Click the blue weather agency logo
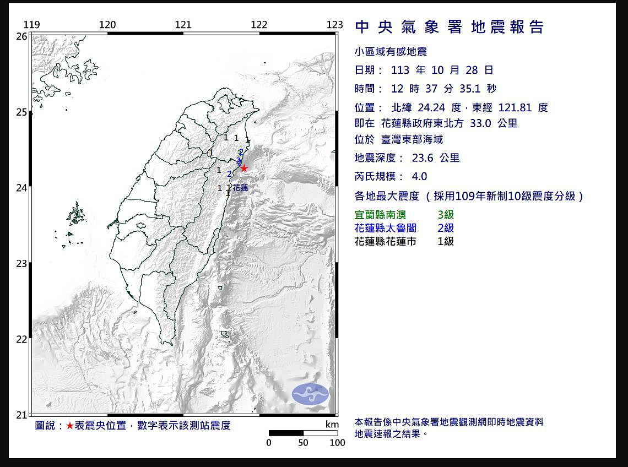 pos(310,394)
